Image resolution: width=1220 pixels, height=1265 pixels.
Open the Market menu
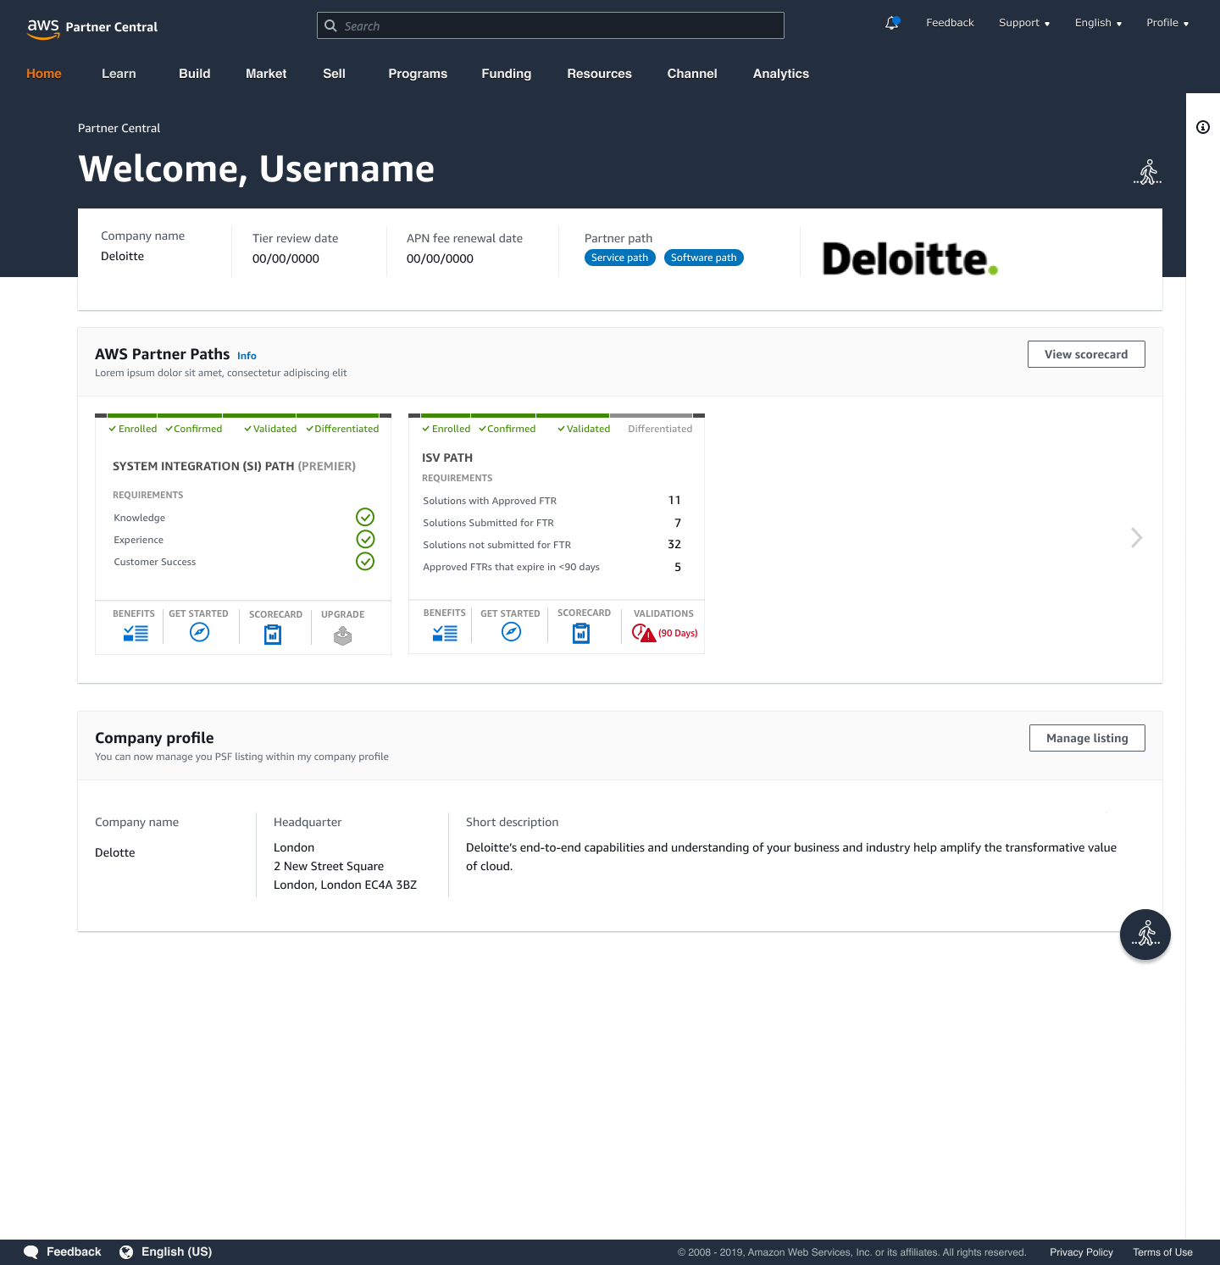pos(266,74)
